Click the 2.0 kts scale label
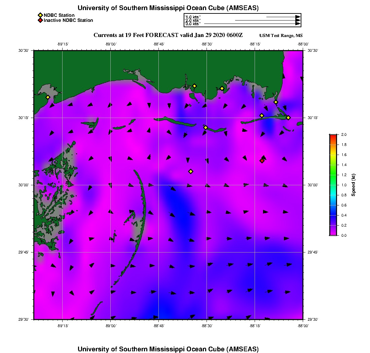Image resolution: width=370 pixels, height=353 pixels. [x=193, y=21]
